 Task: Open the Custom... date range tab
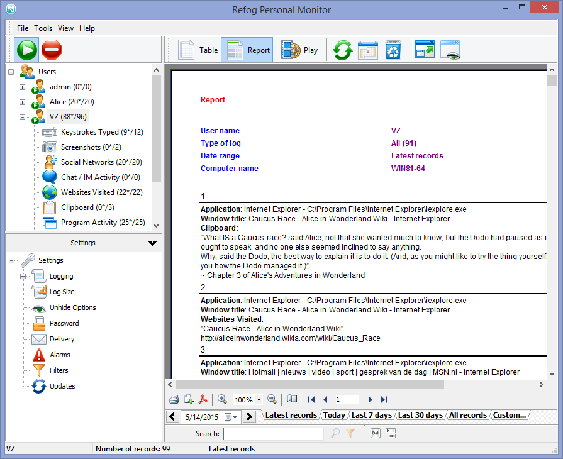coord(510,415)
